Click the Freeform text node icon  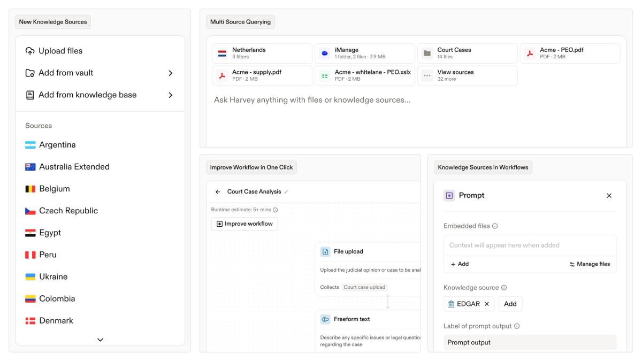click(x=325, y=319)
